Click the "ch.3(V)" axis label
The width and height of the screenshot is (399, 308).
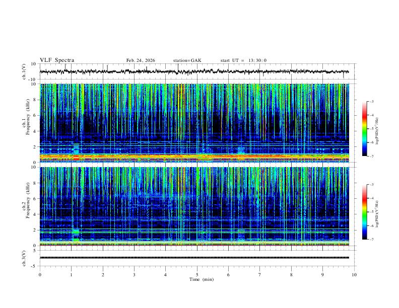point(24,258)
